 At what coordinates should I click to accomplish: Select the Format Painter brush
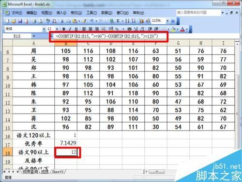[x=84, y=21]
